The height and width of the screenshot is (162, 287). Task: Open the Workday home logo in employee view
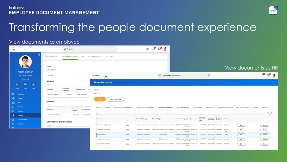point(14,49)
